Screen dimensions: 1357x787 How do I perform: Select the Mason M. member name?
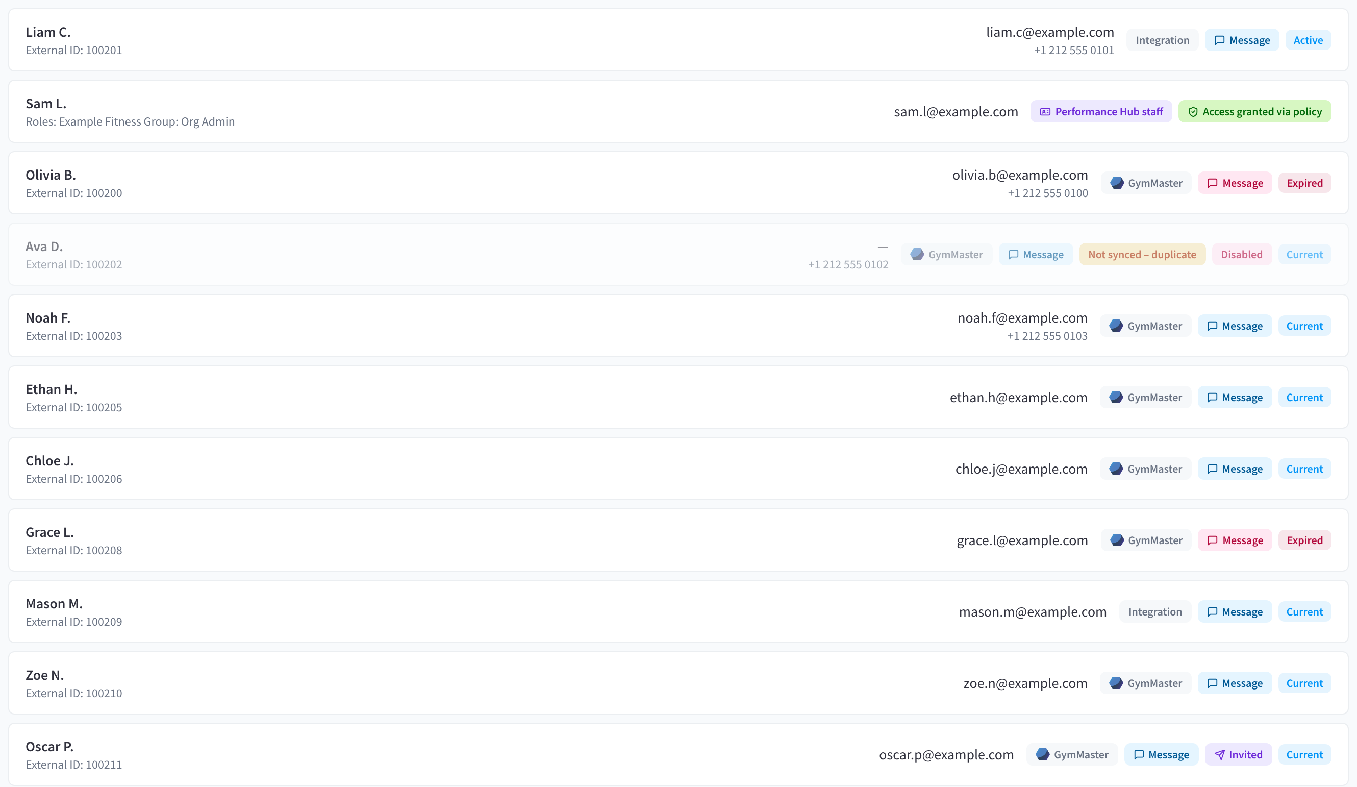click(54, 604)
